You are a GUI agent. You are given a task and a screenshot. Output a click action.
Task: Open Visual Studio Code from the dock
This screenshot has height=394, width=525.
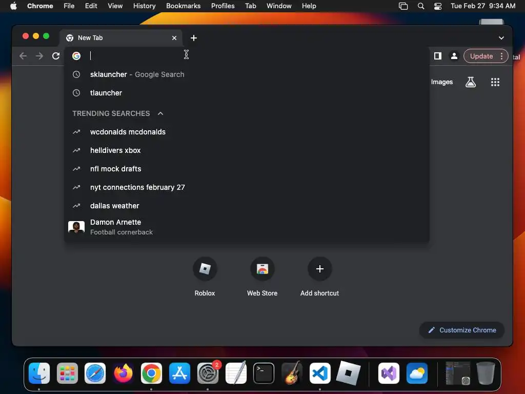click(x=320, y=373)
